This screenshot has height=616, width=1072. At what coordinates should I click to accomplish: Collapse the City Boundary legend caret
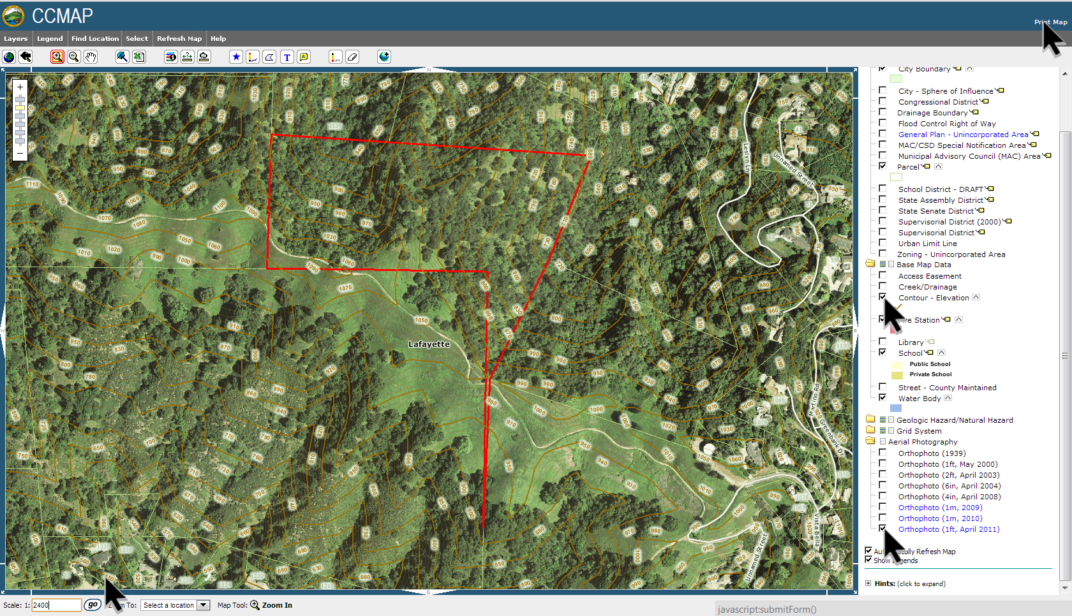pos(969,69)
